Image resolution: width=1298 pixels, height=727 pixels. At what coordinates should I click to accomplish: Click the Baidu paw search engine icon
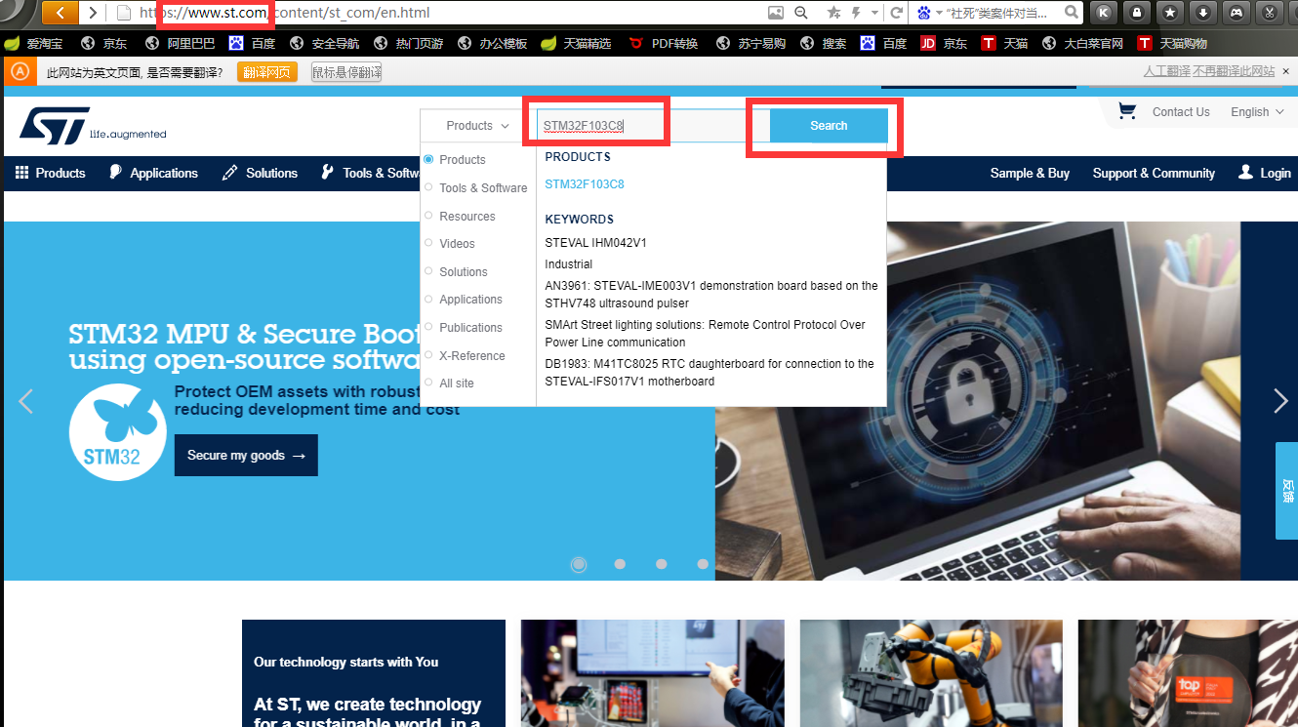click(x=923, y=13)
